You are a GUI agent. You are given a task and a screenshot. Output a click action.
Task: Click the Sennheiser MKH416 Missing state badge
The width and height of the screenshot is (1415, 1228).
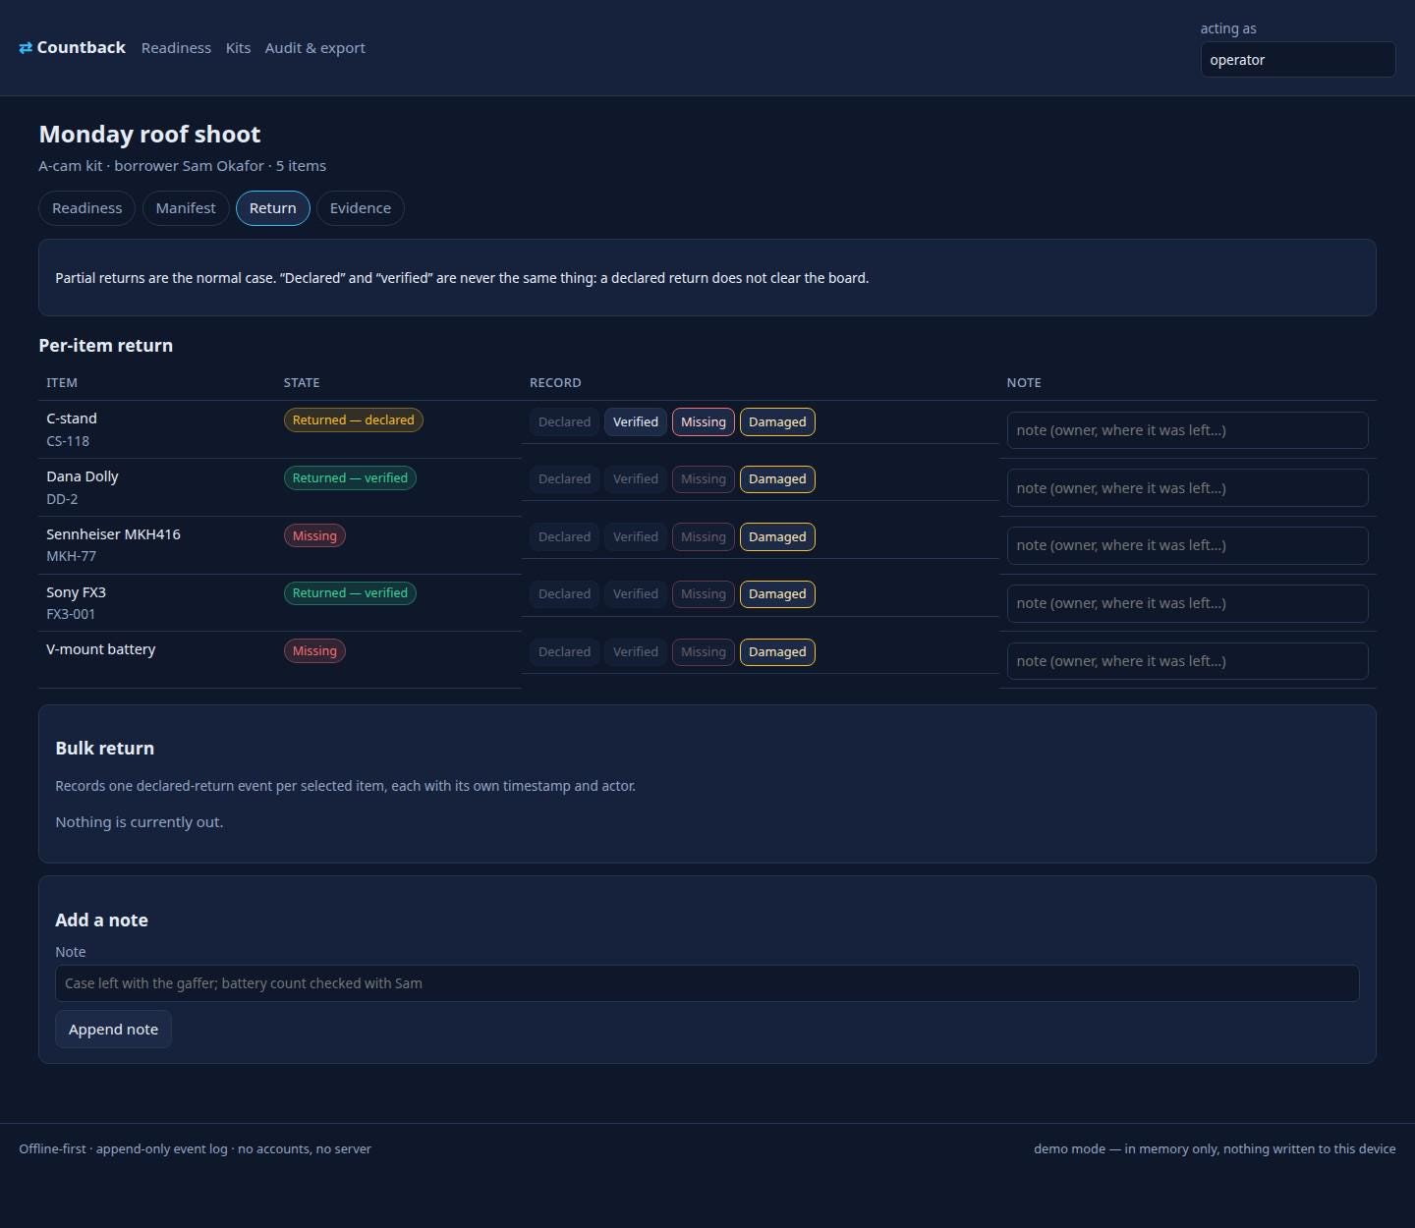[x=314, y=536]
